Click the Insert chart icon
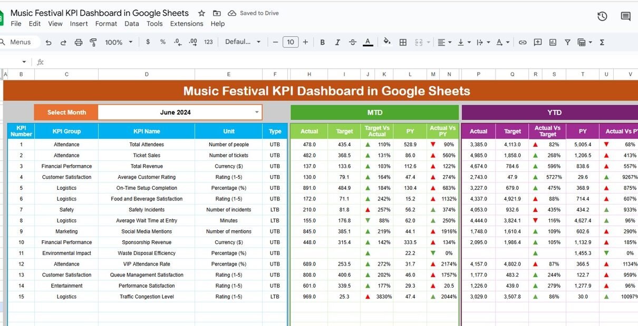The height and width of the screenshot is (326, 638). click(x=553, y=42)
